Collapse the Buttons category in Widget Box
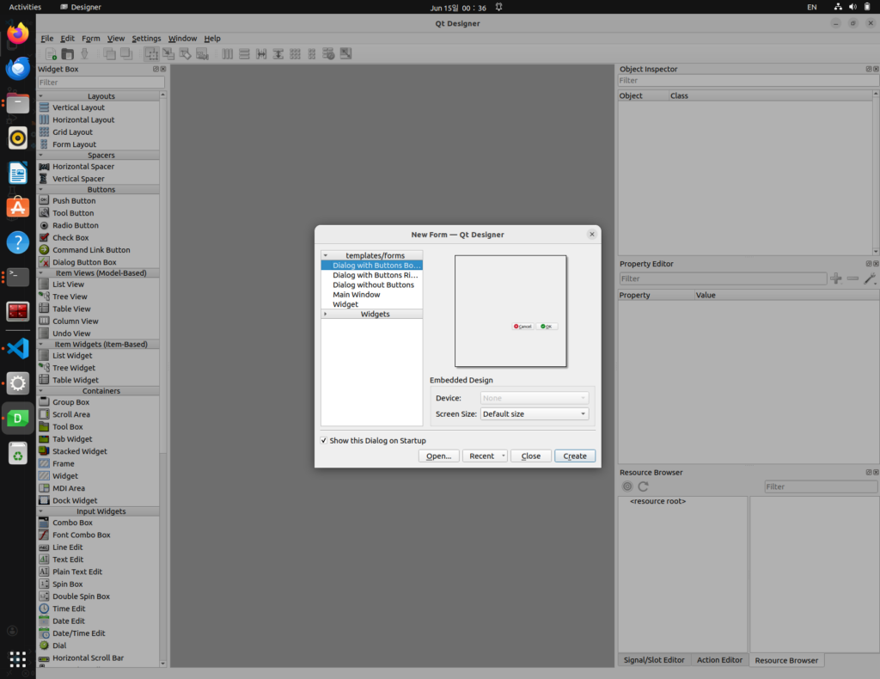Screen dimensions: 880x679 41,189
